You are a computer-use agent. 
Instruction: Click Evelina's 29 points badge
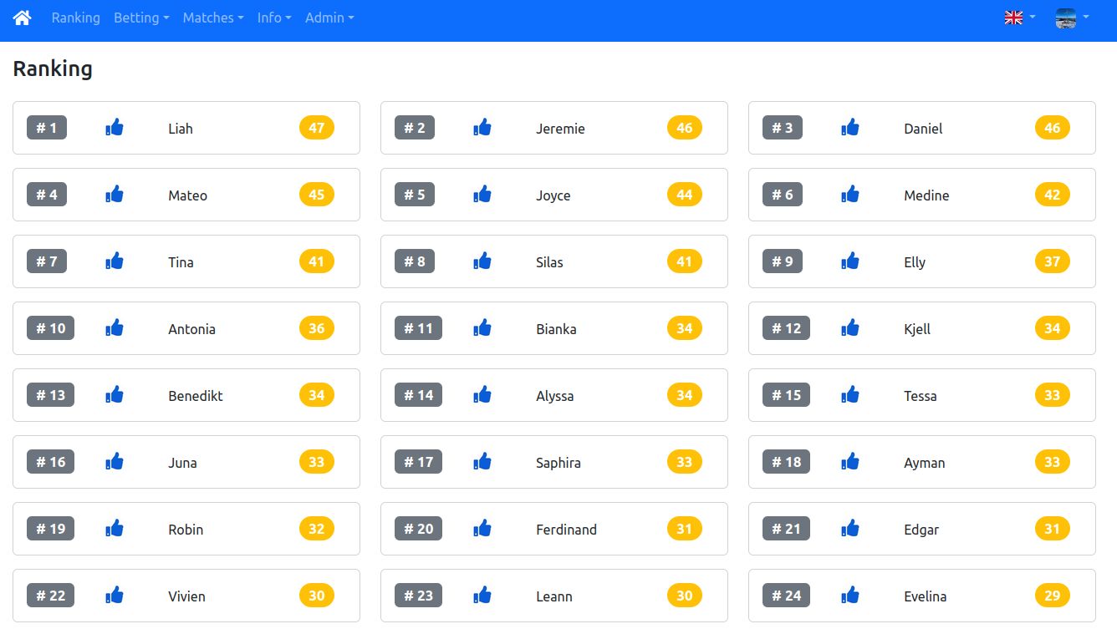tap(1053, 596)
